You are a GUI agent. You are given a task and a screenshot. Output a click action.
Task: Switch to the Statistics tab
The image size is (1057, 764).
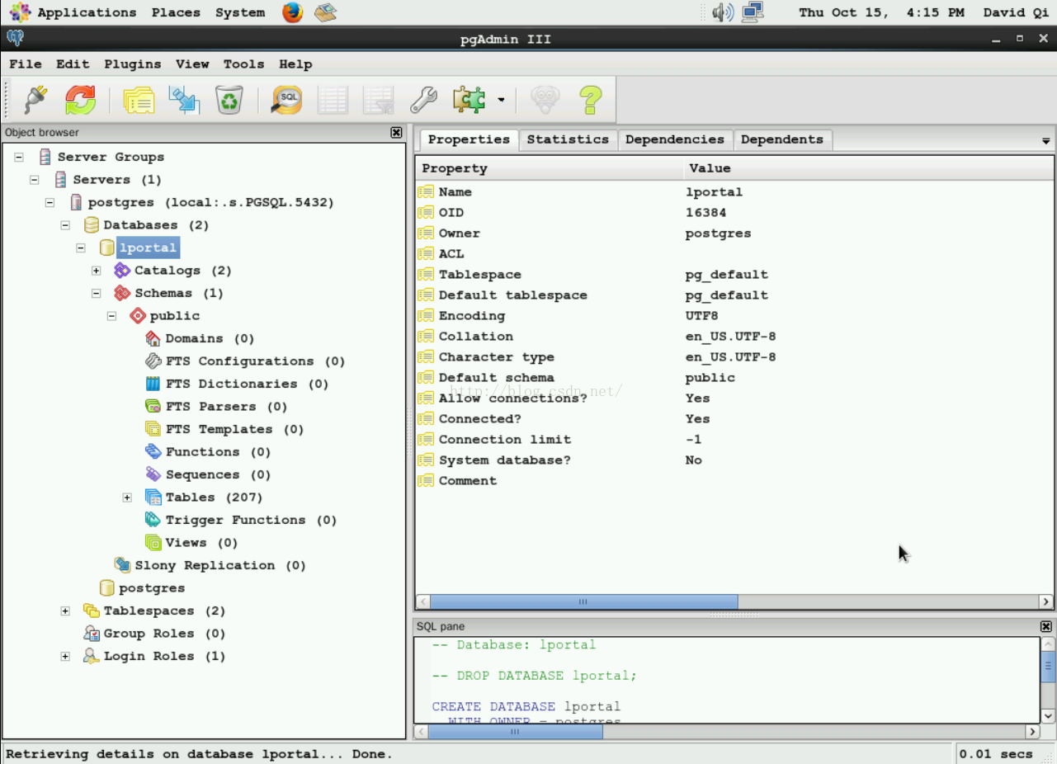tap(568, 139)
